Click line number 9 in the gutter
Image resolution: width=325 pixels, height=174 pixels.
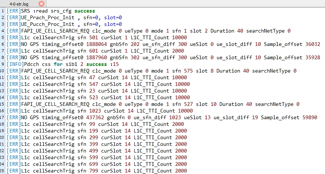tap(3, 64)
